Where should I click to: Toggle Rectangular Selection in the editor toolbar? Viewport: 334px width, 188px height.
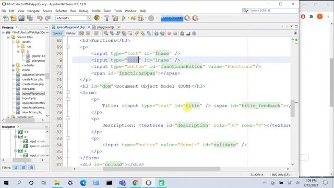point(130,33)
